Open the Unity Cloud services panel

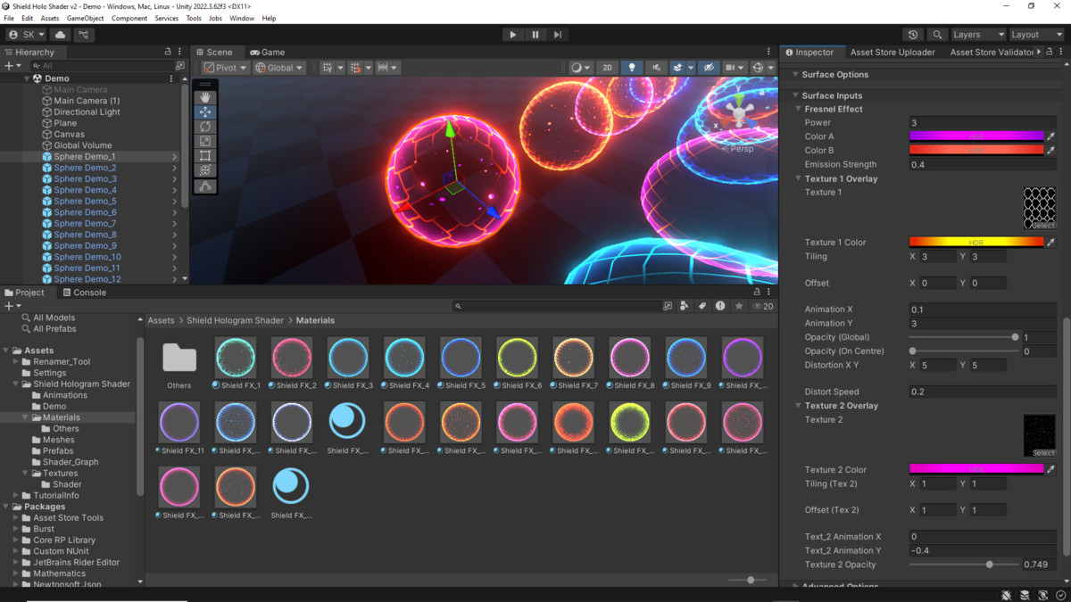(x=59, y=34)
